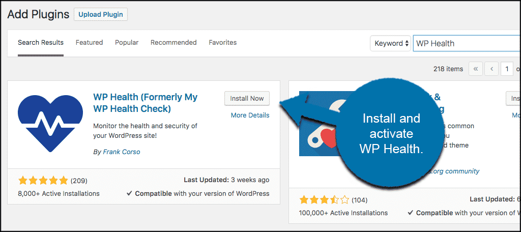Screen dimensions: 521x232
Task: Click the WP Health search input field
Action: click(467, 43)
